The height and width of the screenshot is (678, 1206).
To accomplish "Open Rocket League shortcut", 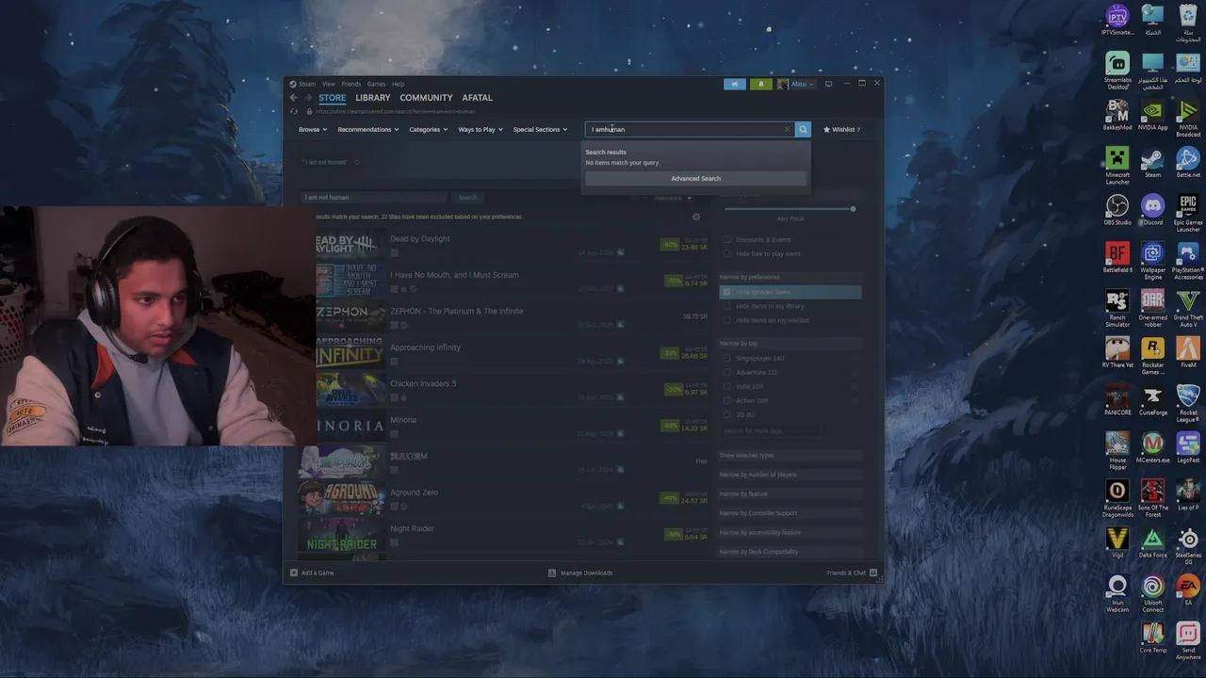I will pos(1188,403).
